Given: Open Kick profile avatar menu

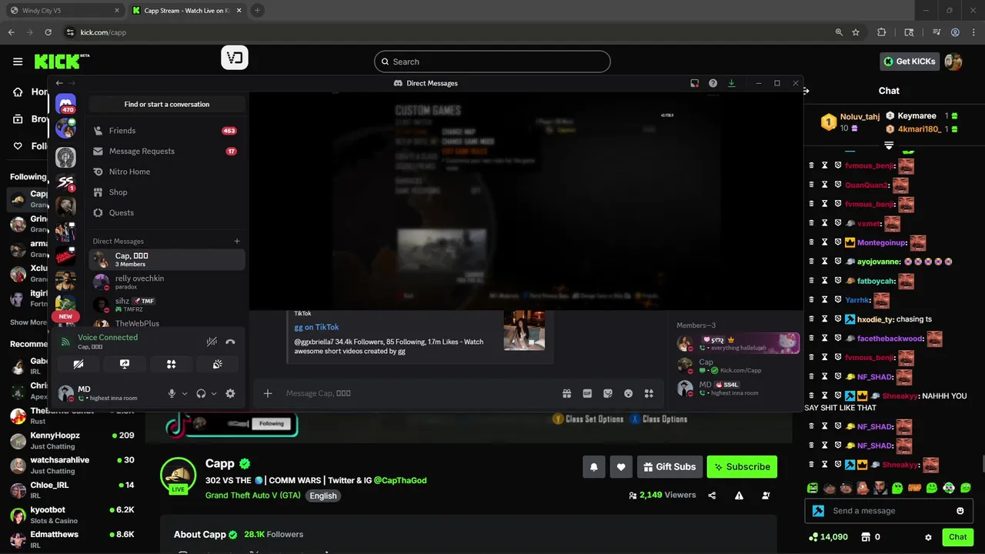Looking at the screenshot, I should click(953, 62).
